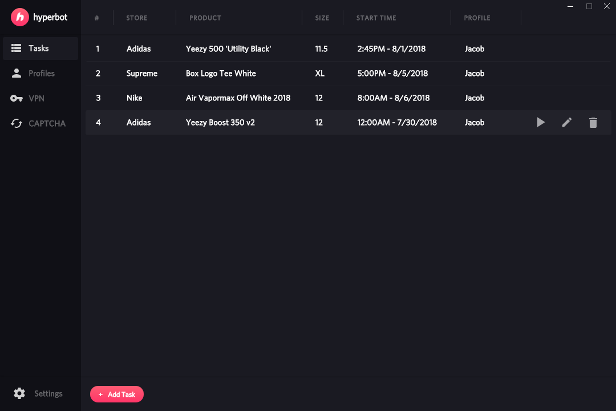Image resolution: width=616 pixels, height=411 pixels.
Task: Sort by the STORE column header
Action: point(137,18)
